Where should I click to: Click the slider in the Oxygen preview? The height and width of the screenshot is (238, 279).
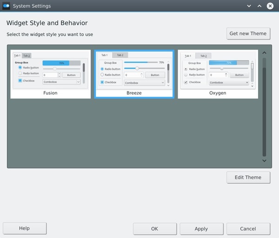(222, 68)
